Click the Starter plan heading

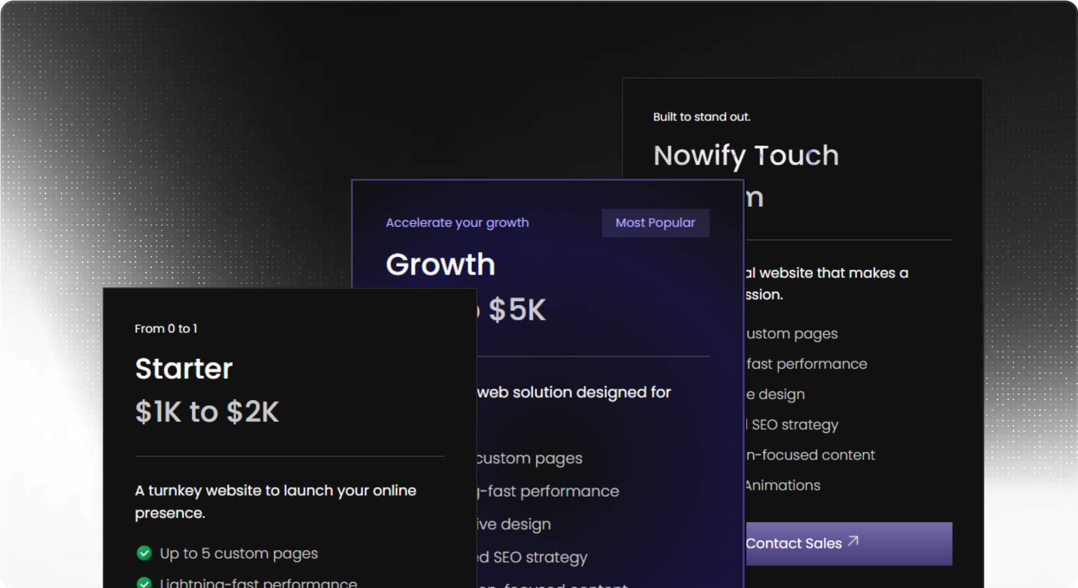[184, 368]
